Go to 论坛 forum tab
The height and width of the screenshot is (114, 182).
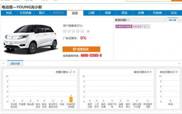[174, 13]
